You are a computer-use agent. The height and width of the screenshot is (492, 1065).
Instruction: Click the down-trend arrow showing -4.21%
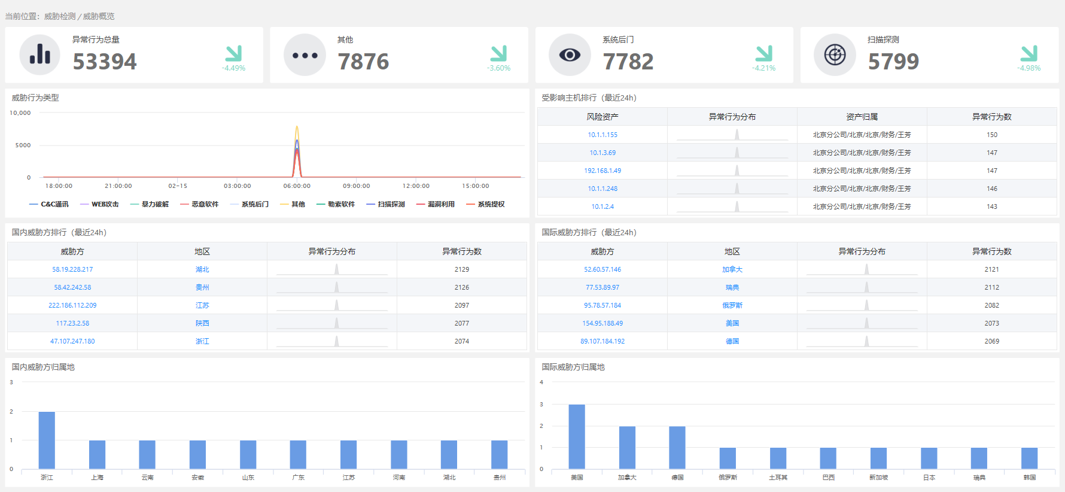coord(763,54)
